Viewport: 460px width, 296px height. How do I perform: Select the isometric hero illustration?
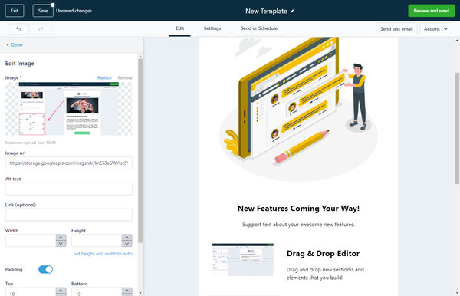tap(298, 110)
